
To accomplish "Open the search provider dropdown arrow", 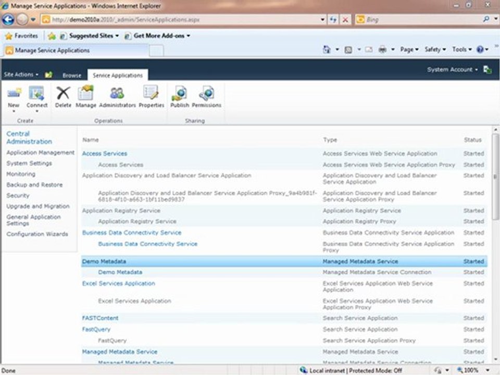I will pyautogui.click(x=495, y=19).
